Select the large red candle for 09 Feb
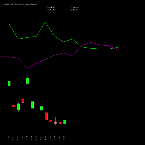The width and height of the screenshot is (145, 145). pyautogui.click(x=46, y=116)
